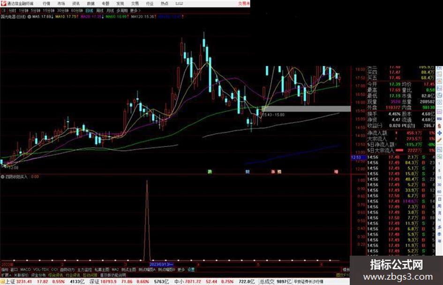Click the 深证 index in status bar
This screenshot has width=443, height=285.
(x=95, y=282)
